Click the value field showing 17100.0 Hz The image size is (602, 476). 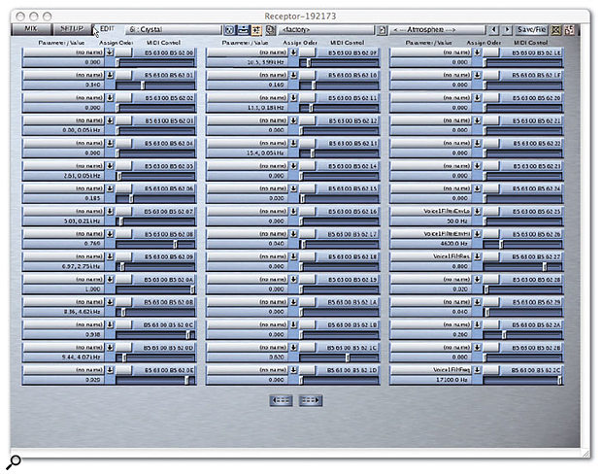pos(431,380)
